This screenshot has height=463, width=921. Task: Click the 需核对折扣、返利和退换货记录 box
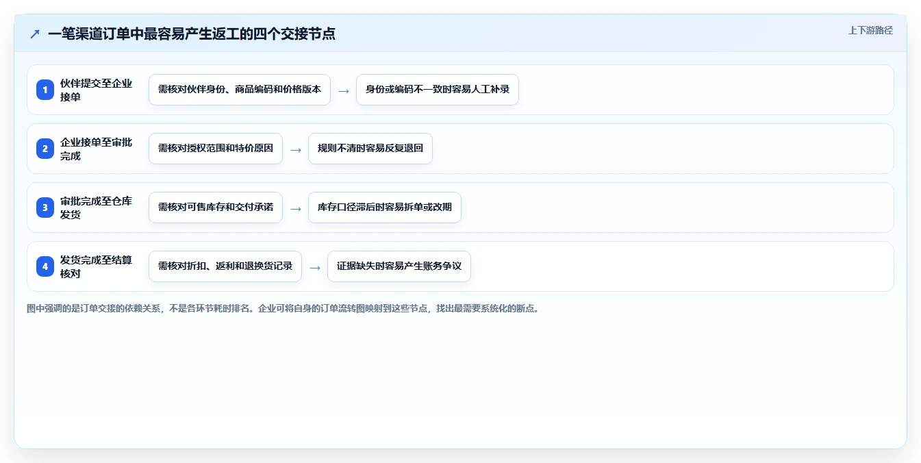point(225,266)
